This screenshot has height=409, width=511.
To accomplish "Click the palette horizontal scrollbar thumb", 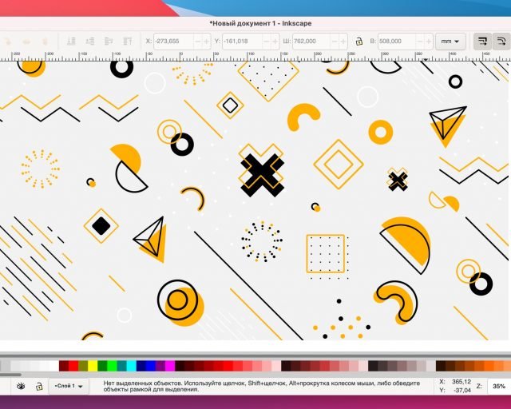I will coord(10,375).
